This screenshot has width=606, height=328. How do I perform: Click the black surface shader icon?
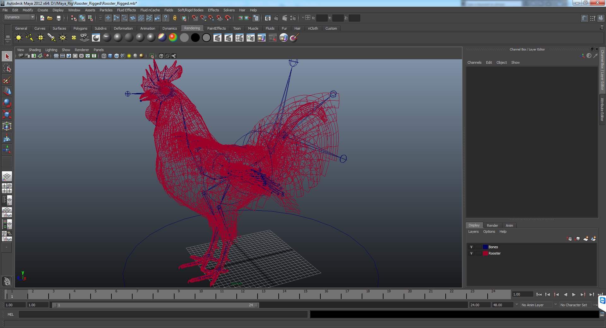point(195,38)
